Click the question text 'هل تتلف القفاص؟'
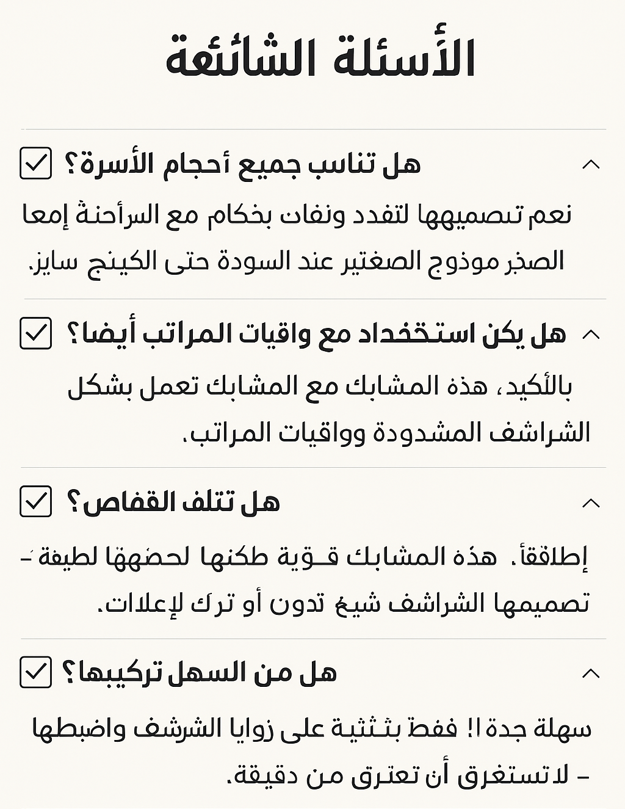This screenshot has width=625, height=809. click(173, 502)
